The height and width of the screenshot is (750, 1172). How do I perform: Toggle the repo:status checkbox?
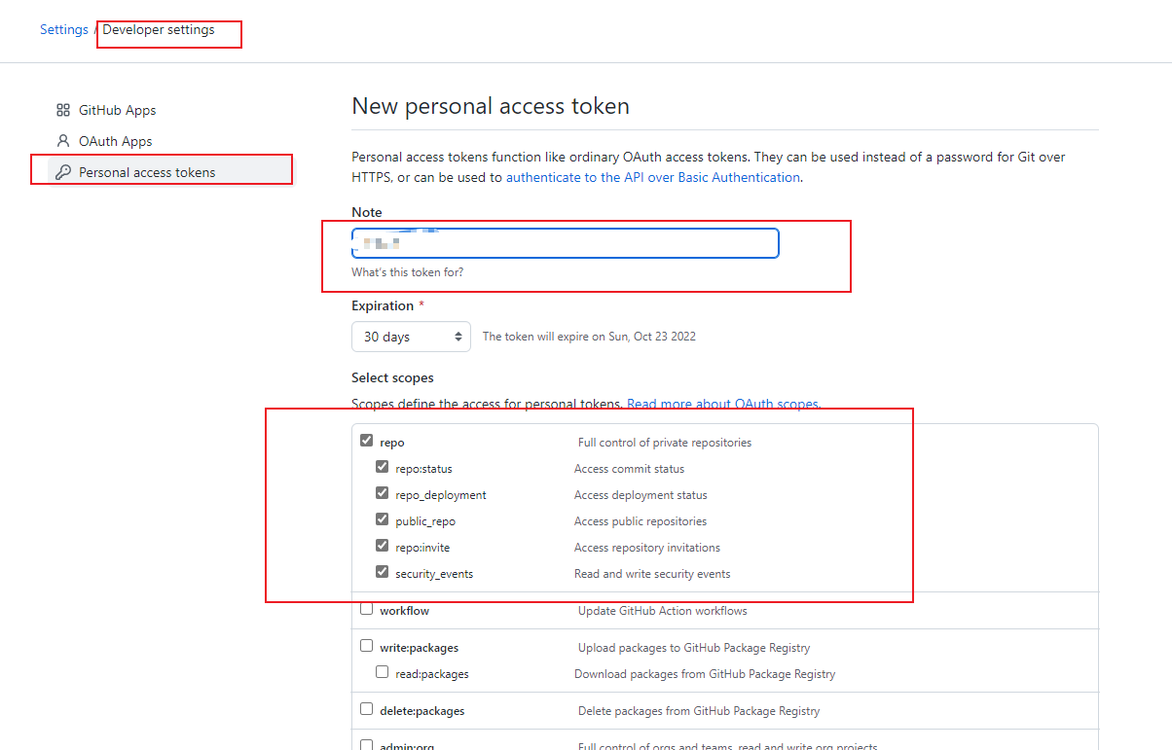pyautogui.click(x=383, y=467)
